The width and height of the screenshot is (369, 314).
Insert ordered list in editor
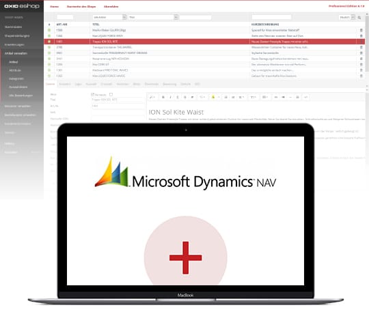point(233,97)
